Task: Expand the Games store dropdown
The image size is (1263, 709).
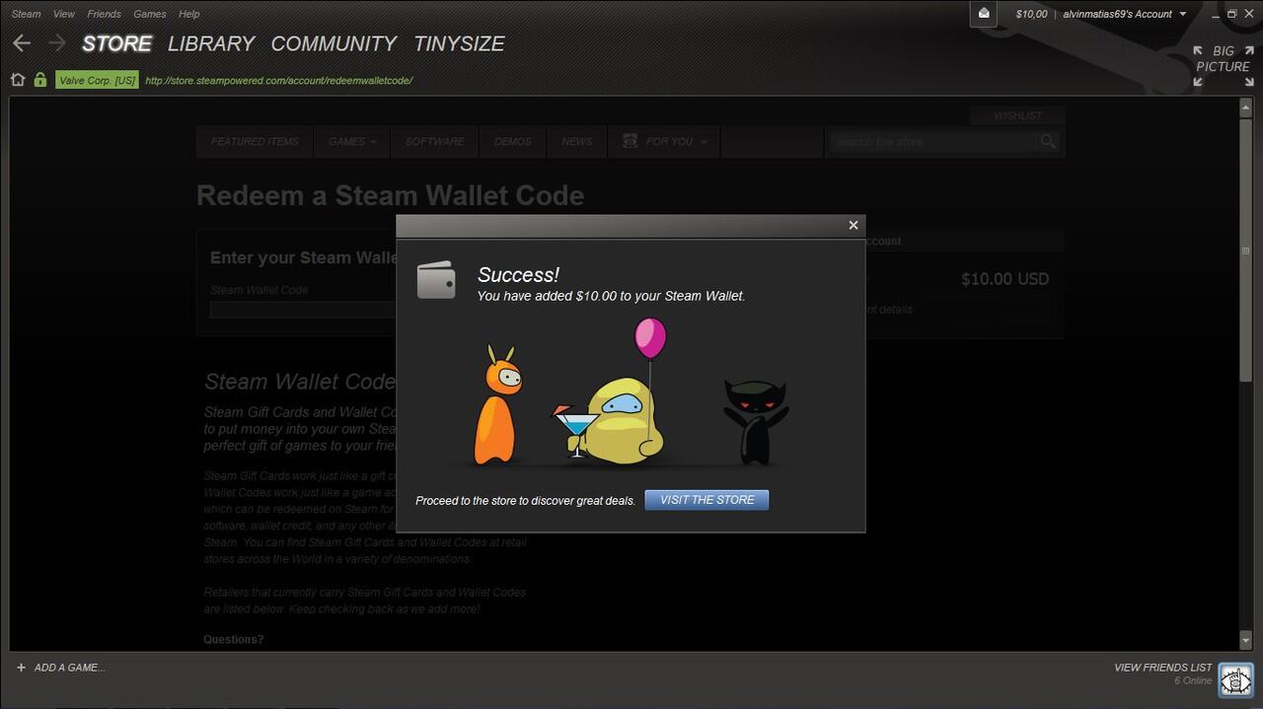Action: click(x=352, y=142)
